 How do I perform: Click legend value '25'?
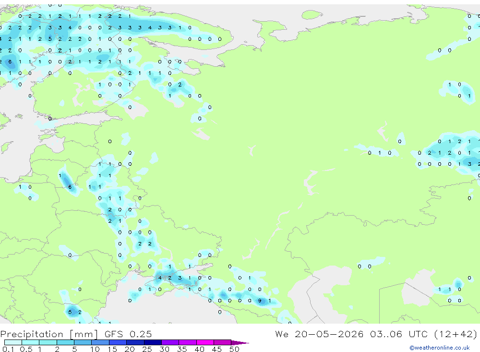coord(147,349)
